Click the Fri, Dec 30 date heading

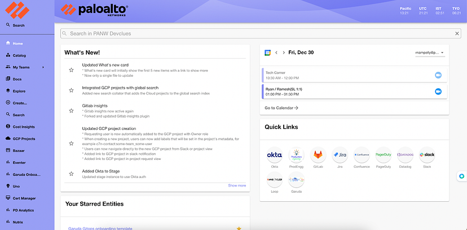pos(301,53)
